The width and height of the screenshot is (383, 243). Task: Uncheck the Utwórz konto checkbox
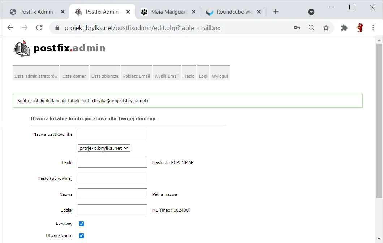tap(81, 236)
